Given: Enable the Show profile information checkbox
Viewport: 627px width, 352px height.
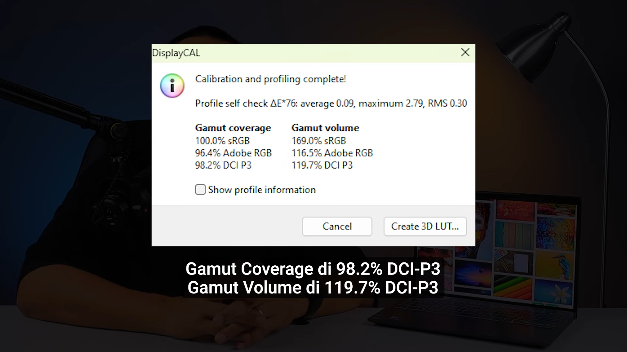Looking at the screenshot, I should 200,189.
